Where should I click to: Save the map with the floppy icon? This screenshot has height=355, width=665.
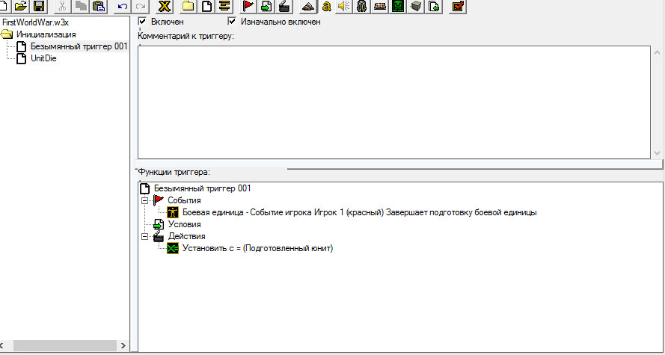39,6
